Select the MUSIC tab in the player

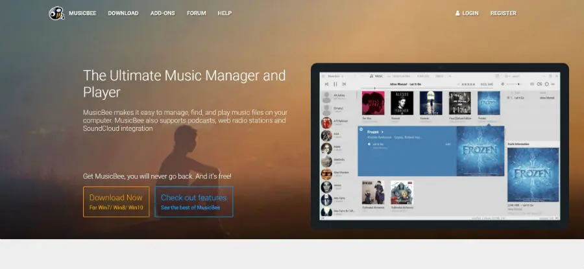pyautogui.click(x=376, y=76)
